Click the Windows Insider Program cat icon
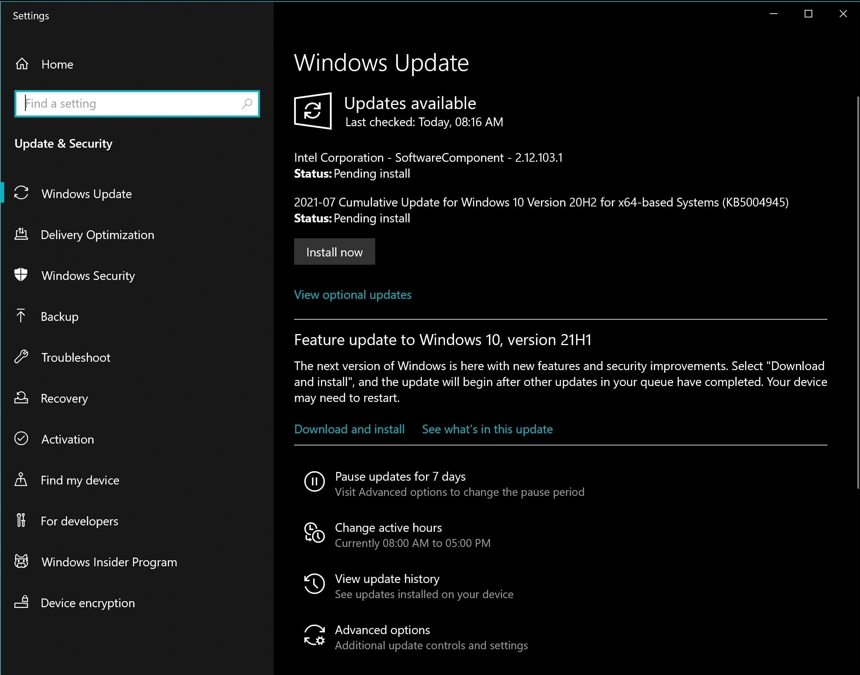Image resolution: width=860 pixels, height=675 pixels. tap(21, 562)
